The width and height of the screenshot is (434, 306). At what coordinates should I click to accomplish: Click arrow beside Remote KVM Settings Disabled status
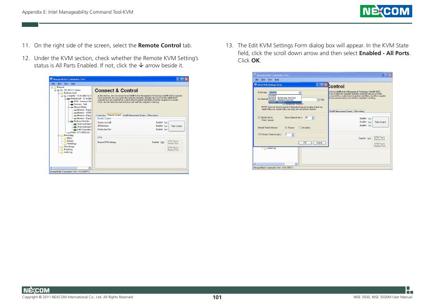pyautogui.click(x=162, y=143)
